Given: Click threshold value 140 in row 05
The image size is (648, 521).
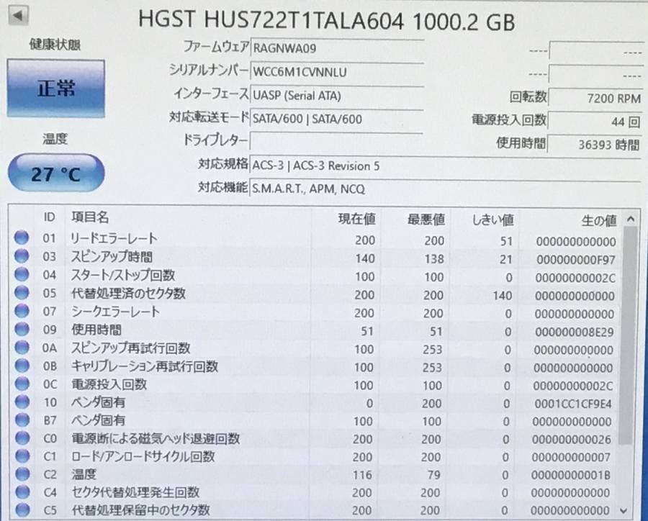Looking at the screenshot, I should (502, 296).
